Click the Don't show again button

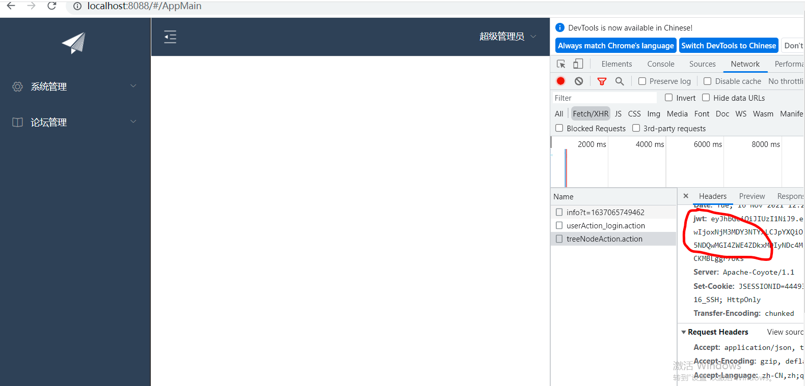click(793, 45)
